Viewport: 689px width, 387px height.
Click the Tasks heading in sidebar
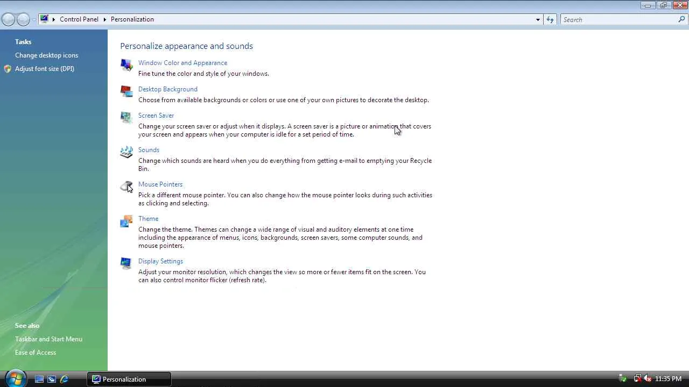[23, 42]
